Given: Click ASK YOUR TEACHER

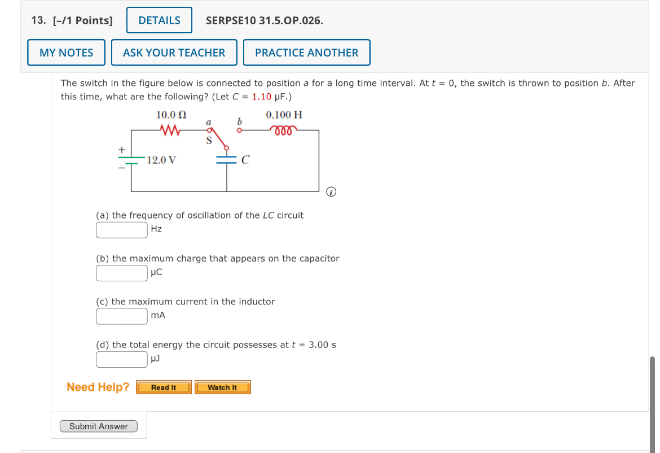Looking at the screenshot, I should pyautogui.click(x=174, y=52).
